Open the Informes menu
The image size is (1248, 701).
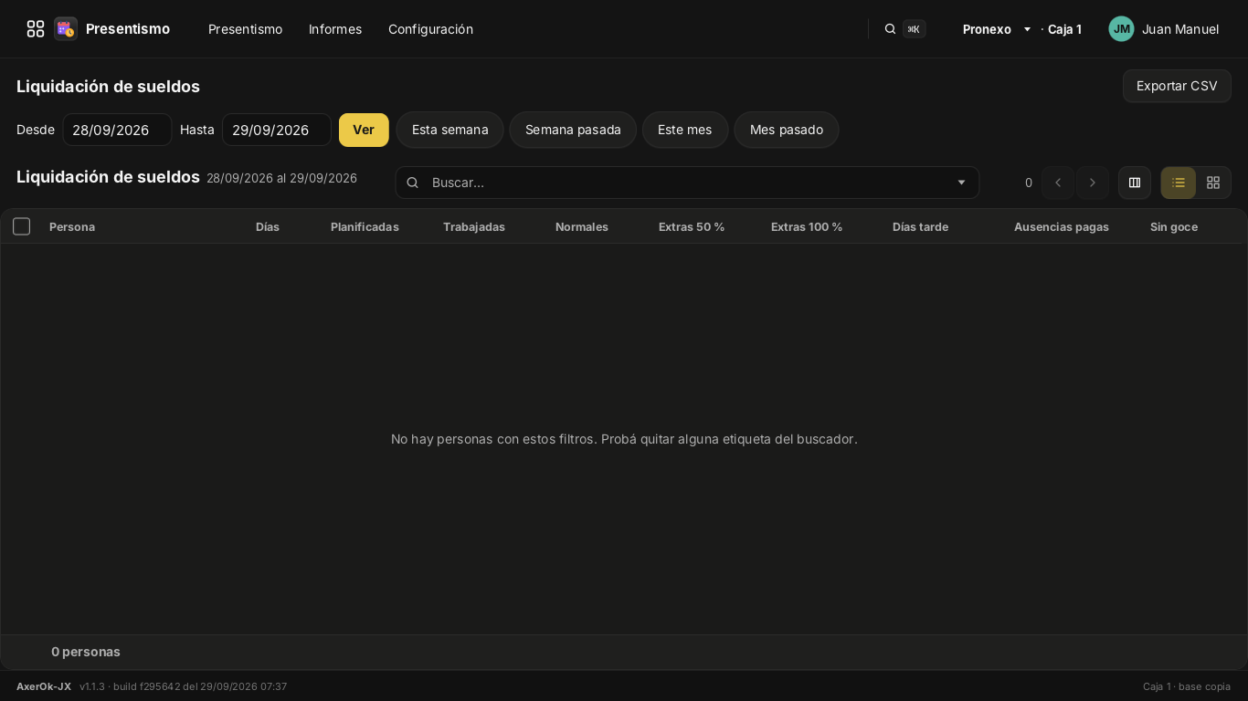coord(335,29)
